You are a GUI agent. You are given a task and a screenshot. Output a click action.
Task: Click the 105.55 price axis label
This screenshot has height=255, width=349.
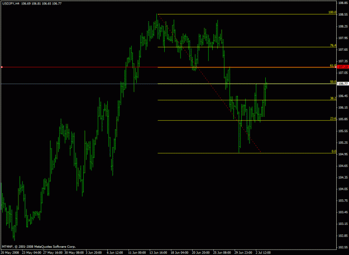(x=343, y=131)
